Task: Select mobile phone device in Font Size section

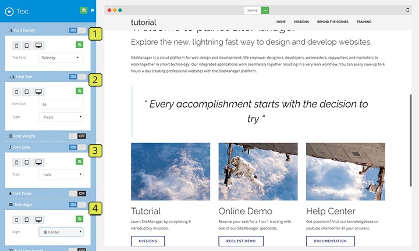Action: click(16, 92)
